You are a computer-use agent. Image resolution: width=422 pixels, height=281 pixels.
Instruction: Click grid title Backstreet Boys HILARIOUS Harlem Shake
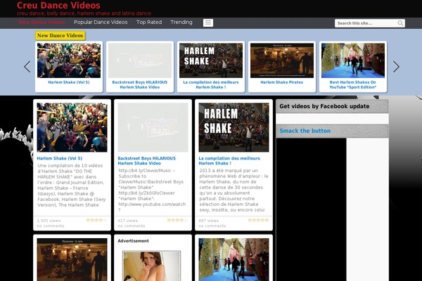[x=147, y=161]
